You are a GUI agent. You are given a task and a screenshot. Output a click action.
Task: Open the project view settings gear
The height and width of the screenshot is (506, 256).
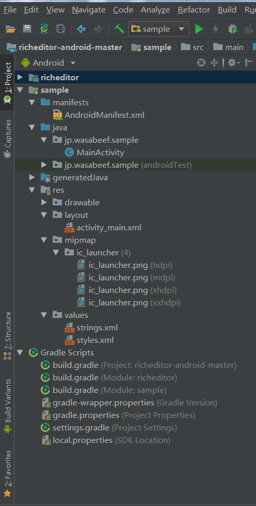[x=234, y=63]
